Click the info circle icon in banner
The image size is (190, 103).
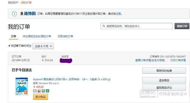pyautogui.click(x=14, y=14)
